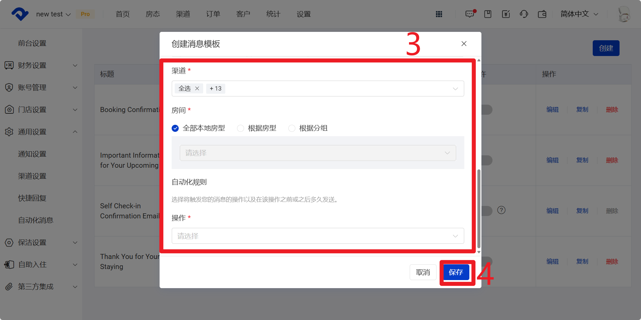The width and height of the screenshot is (641, 320).
Task: Select the 根据房型 radio option
Action: [x=240, y=128]
